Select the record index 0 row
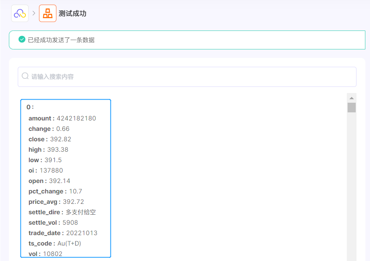Image resolution: width=370 pixels, height=261 pixels. pyautogui.click(x=30, y=107)
